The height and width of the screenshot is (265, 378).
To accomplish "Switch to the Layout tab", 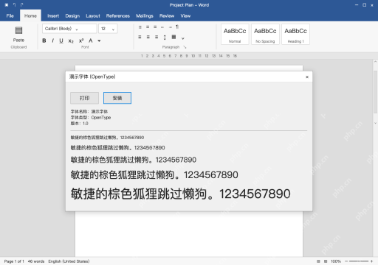I will 93,15.
